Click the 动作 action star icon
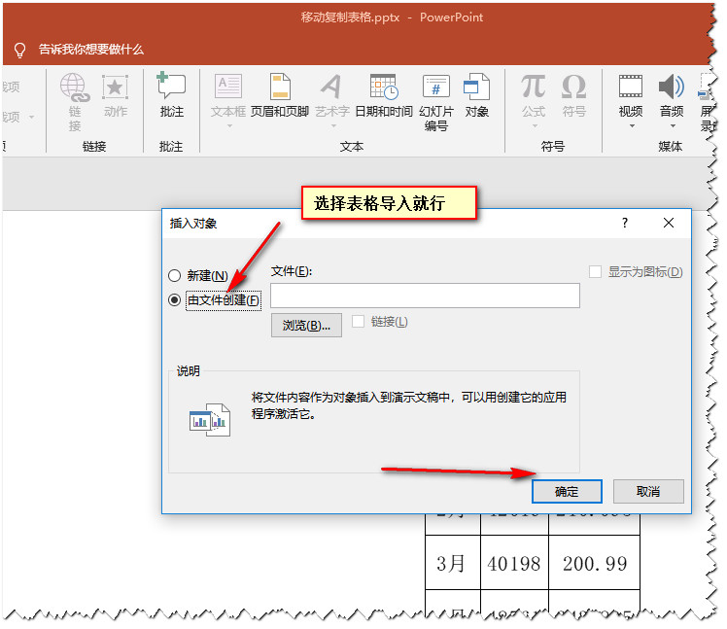The image size is (727, 629). coord(115,87)
